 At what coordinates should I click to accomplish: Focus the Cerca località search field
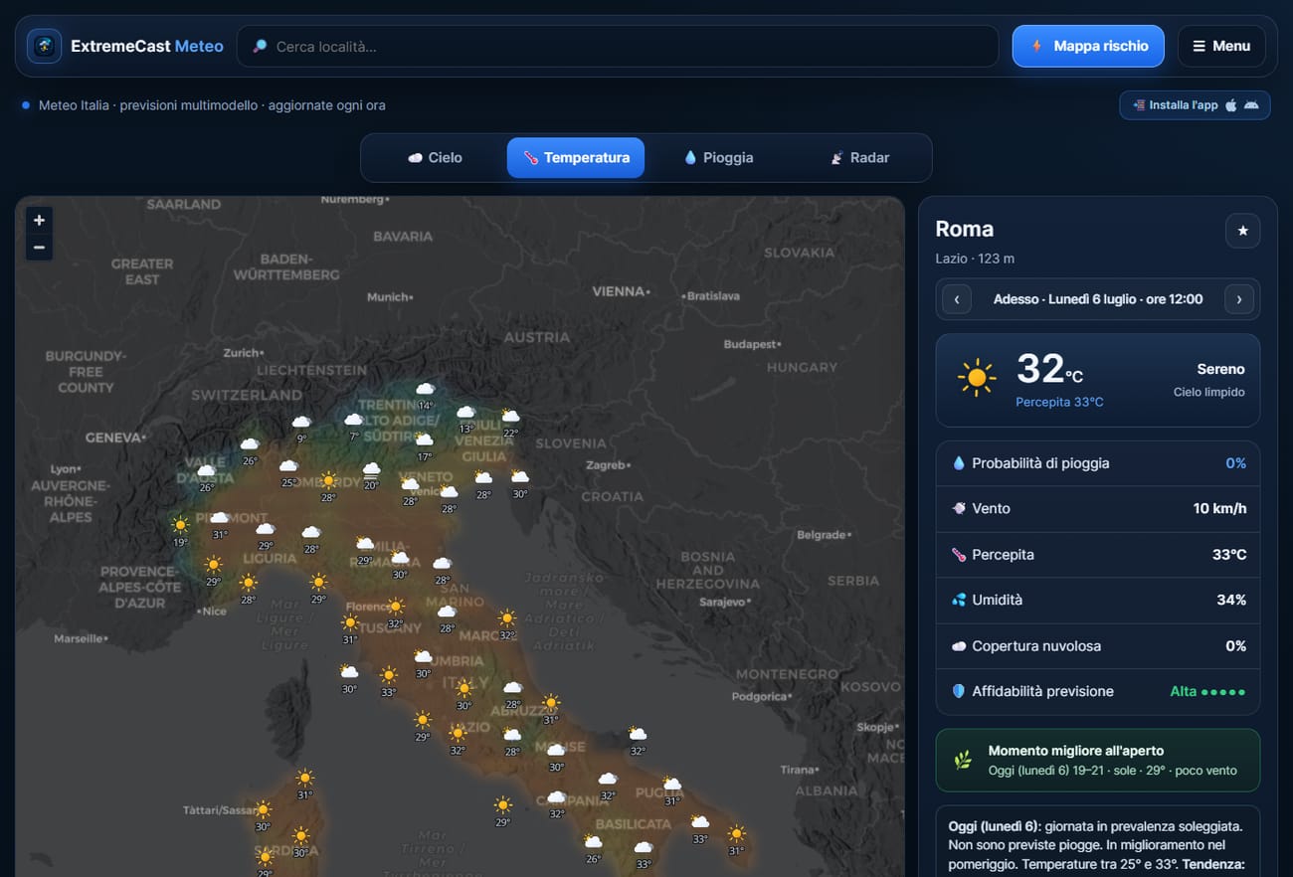point(618,46)
